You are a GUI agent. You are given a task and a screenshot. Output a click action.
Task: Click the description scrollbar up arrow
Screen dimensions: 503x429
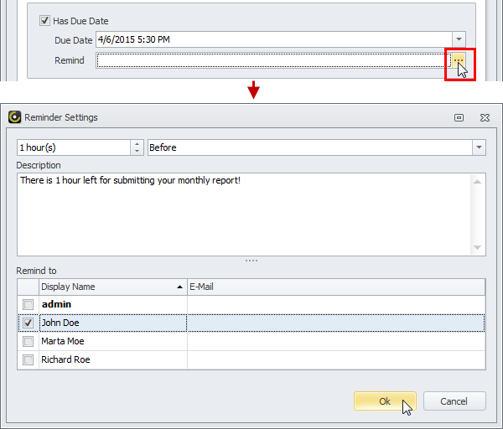(x=477, y=182)
